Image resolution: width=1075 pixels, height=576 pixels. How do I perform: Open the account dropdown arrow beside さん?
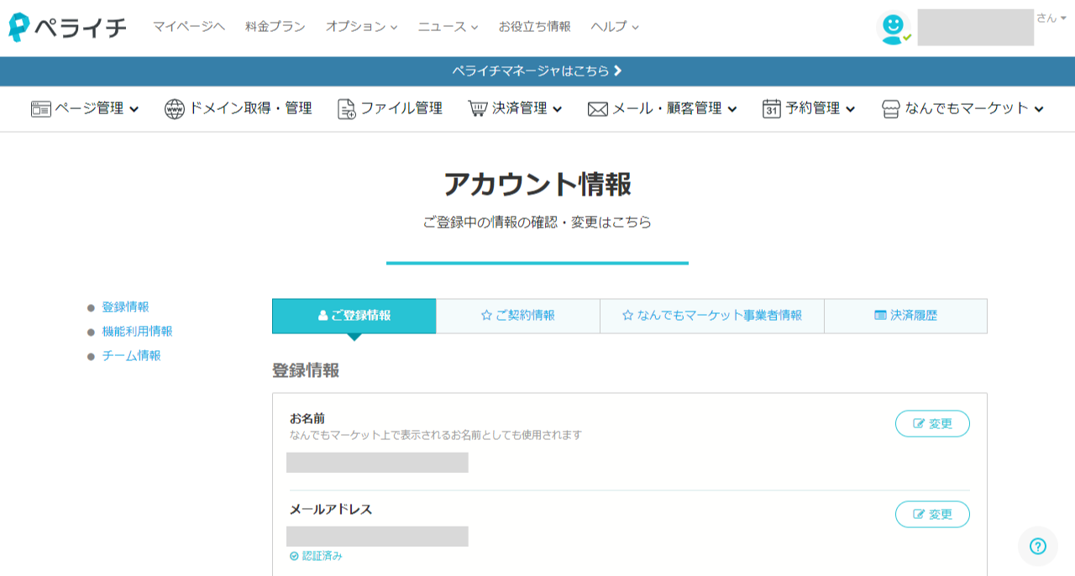point(1065,18)
